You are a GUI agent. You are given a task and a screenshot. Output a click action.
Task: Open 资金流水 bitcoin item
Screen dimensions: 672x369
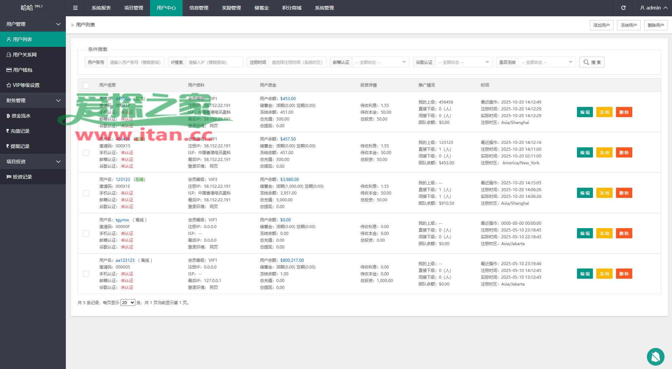point(21,116)
